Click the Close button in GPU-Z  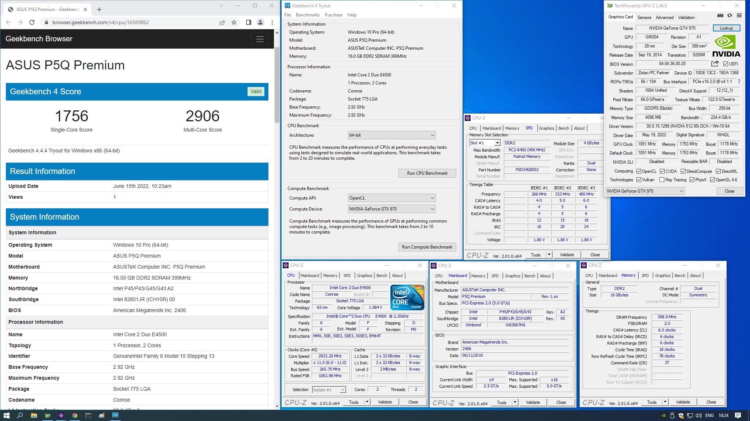[729, 191]
